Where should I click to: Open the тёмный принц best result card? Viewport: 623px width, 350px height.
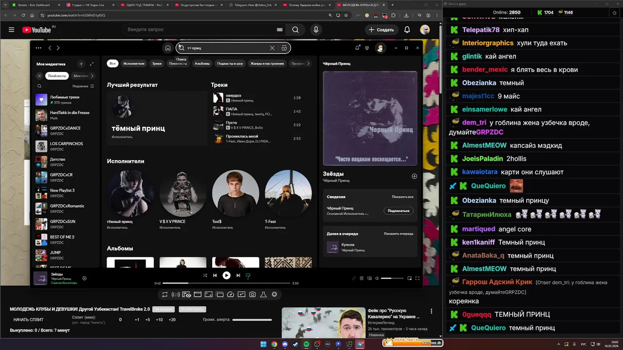coord(157,118)
